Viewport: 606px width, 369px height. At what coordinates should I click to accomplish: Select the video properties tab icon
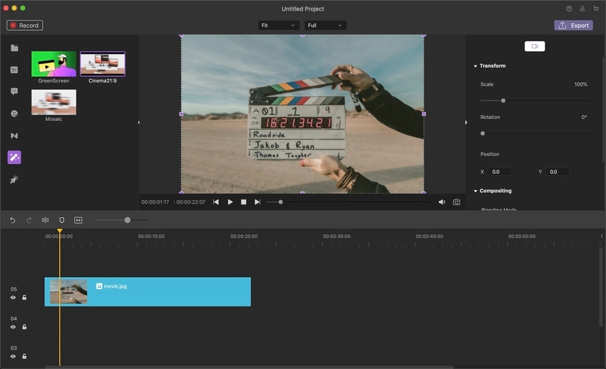[x=535, y=46]
